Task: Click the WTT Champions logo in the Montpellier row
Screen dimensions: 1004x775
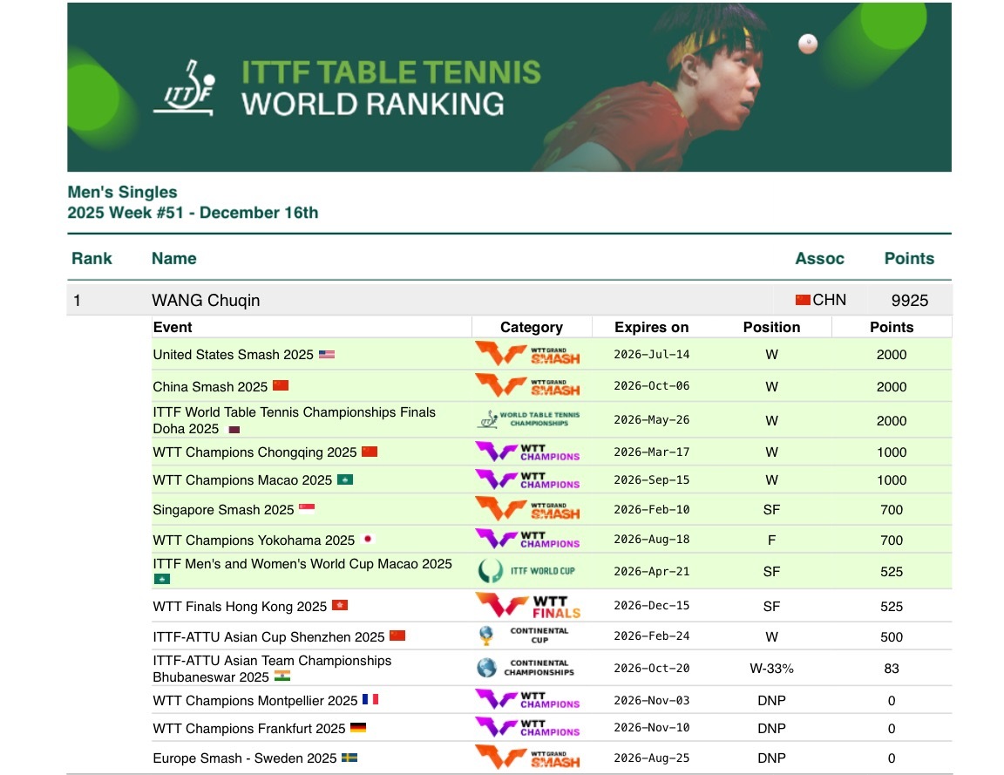Action: pyautogui.click(x=527, y=699)
